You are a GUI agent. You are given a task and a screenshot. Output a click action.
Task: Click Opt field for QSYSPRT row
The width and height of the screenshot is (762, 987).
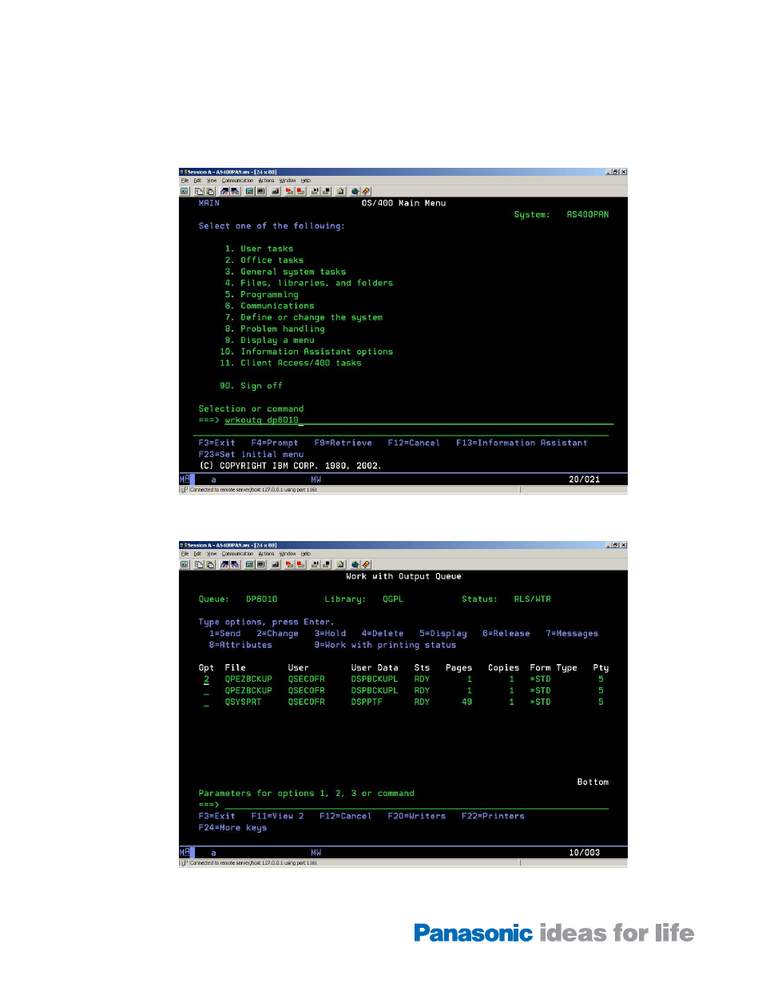pyautogui.click(x=206, y=702)
